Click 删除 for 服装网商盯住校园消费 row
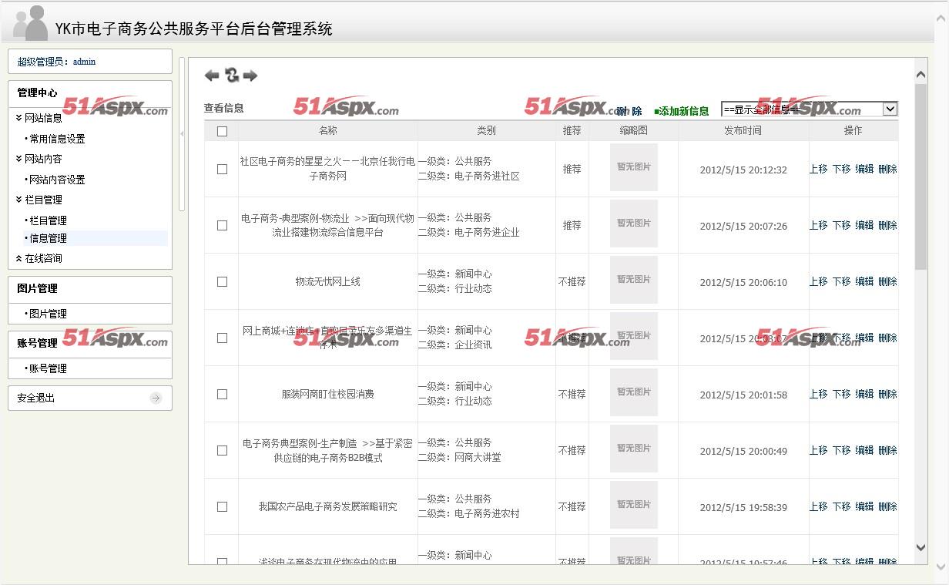This screenshot has height=585, width=949. click(x=887, y=394)
